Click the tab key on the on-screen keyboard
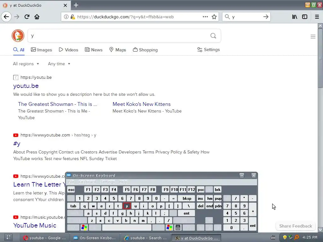The image size is (323, 242). (73, 206)
